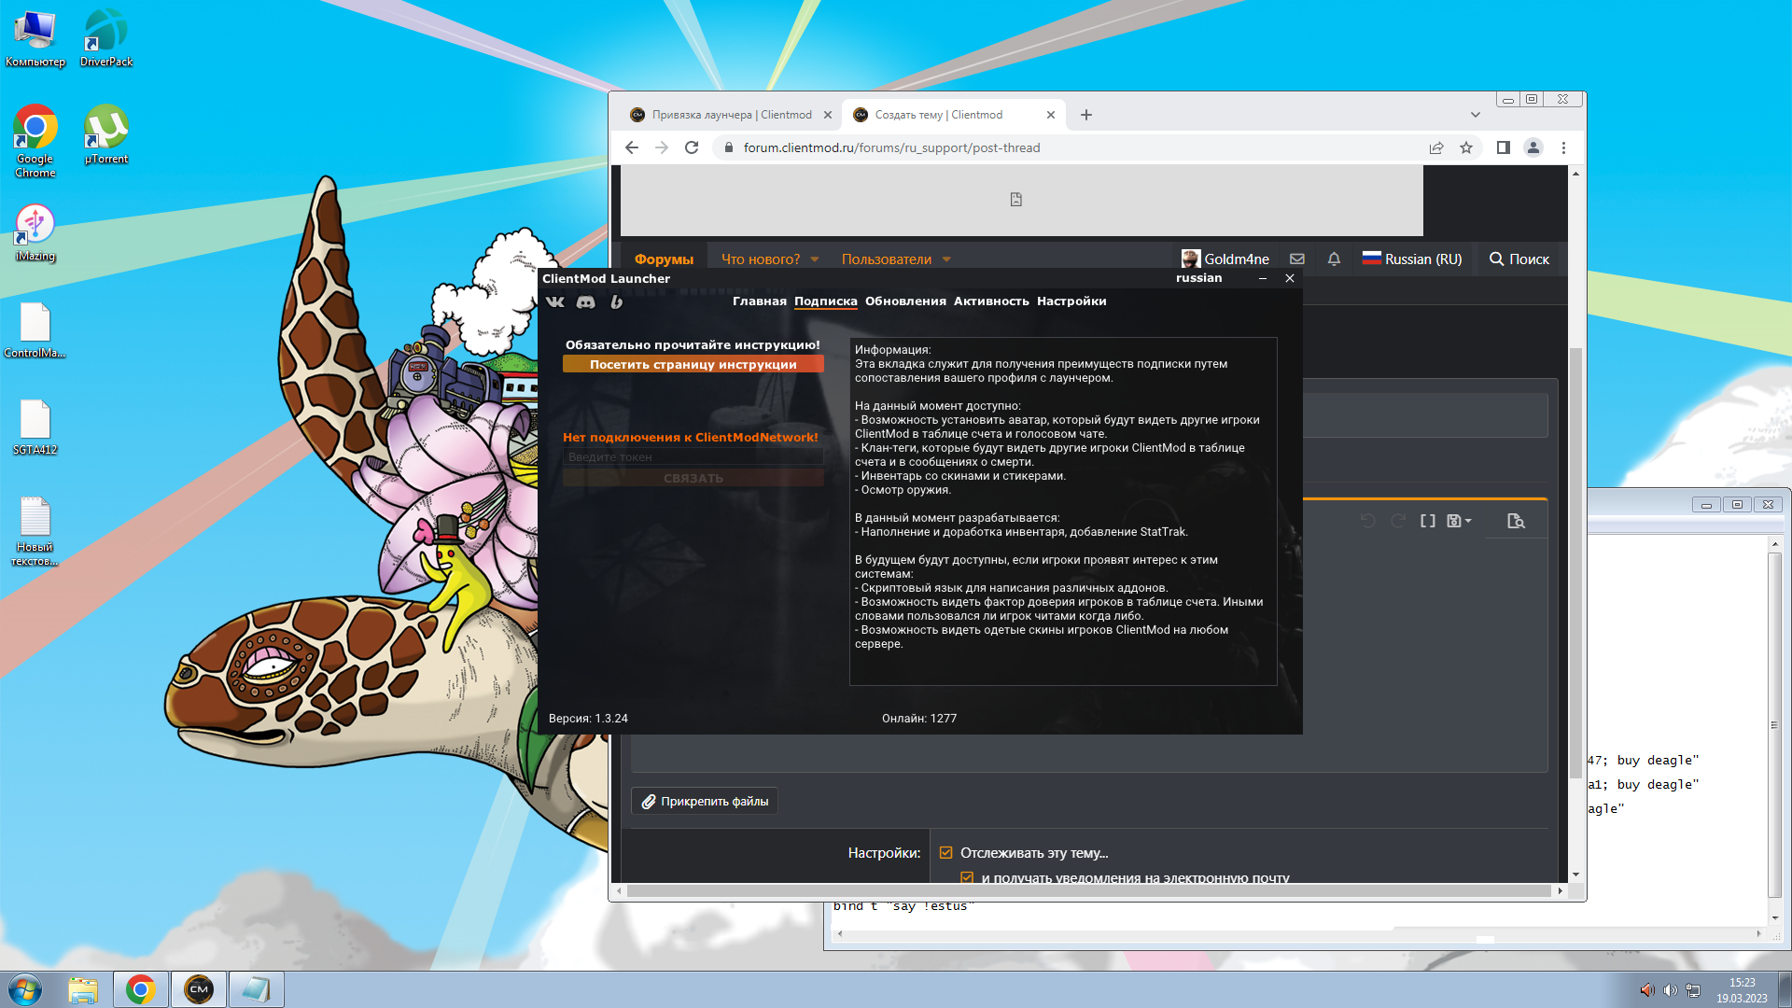Image resolution: width=1792 pixels, height=1008 pixels.
Task: Expand 'Что нового?' dropdown arrow
Action: (815, 259)
